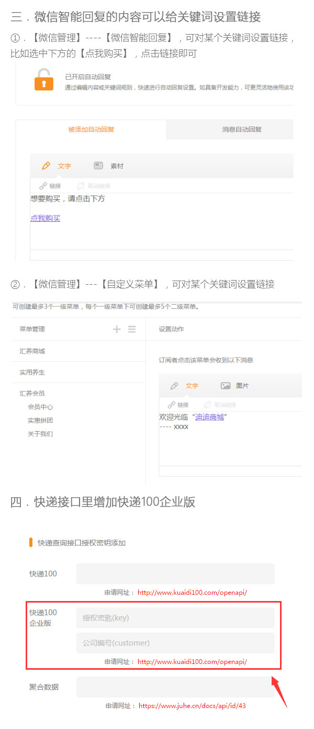
Task: Click the pencil 文字 icon in auto-reply editor
Action: 46,166
